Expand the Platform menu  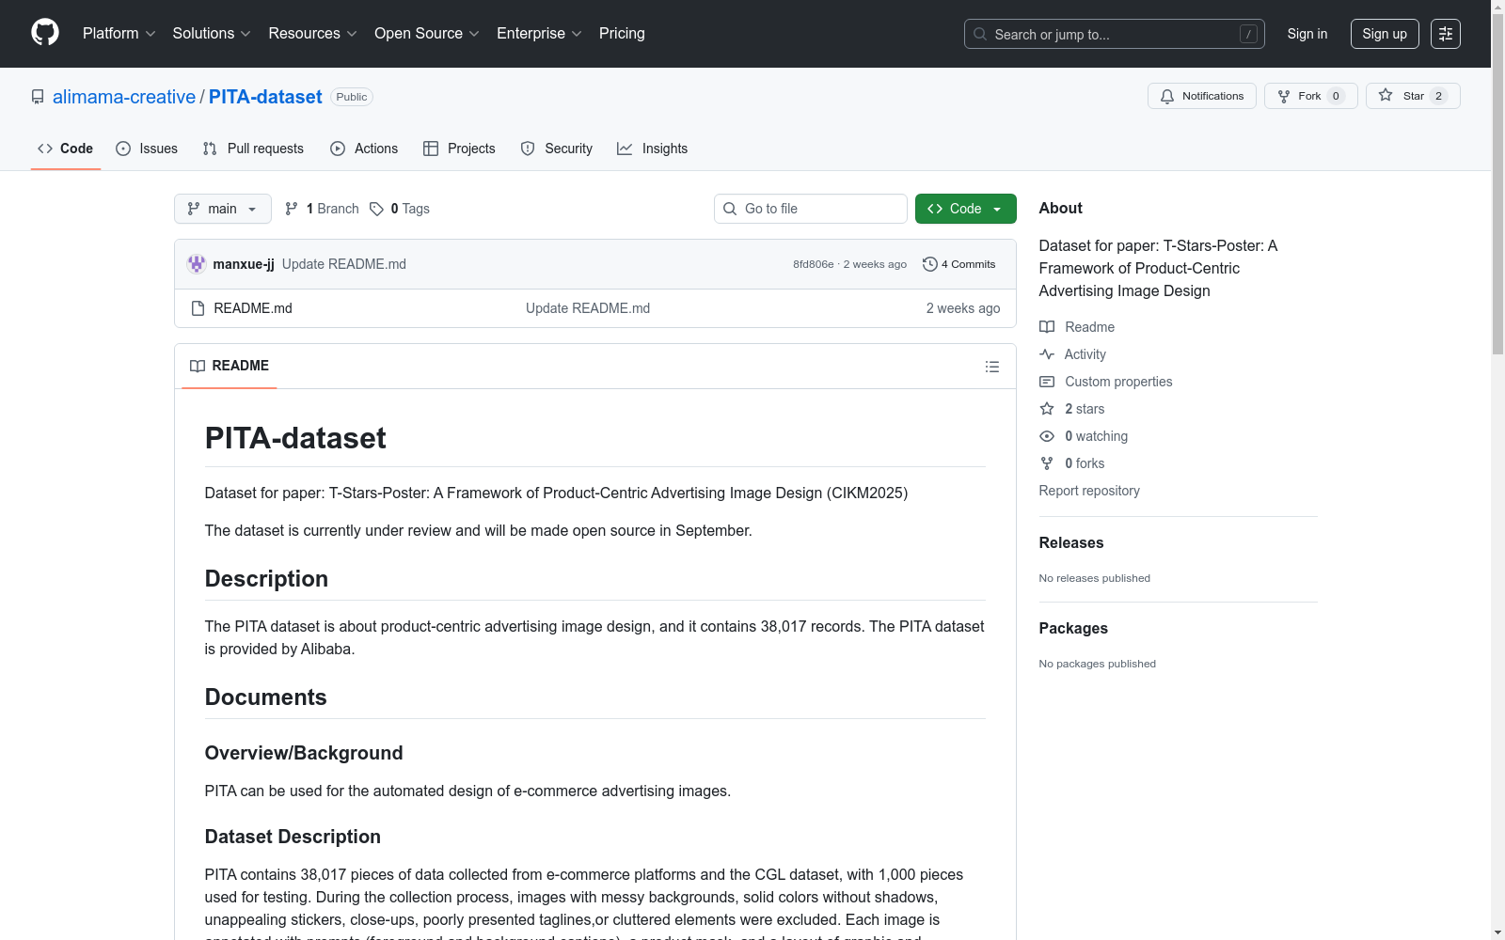pos(119,34)
